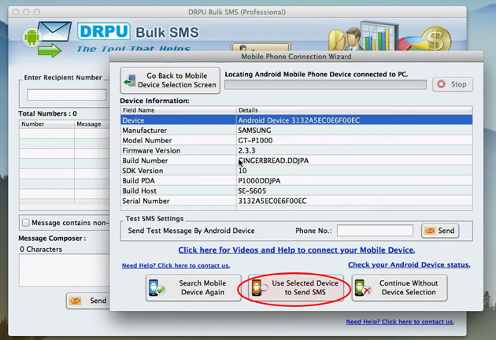Click the red Stop icon

point(441,84)
